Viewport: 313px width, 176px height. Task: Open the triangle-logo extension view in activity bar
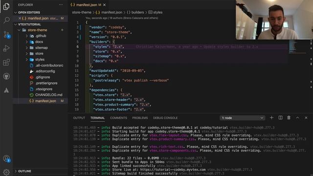(6, 90)
